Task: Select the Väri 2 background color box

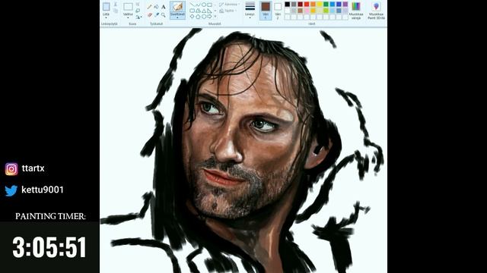Action: pyautogui.click(x=278, y=10)
